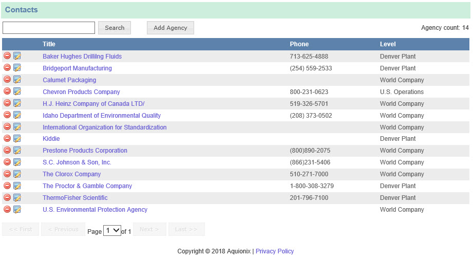Edit the Prestone Products Corporation row
This screenshot has width=473, height=258.
click(17, 150)
